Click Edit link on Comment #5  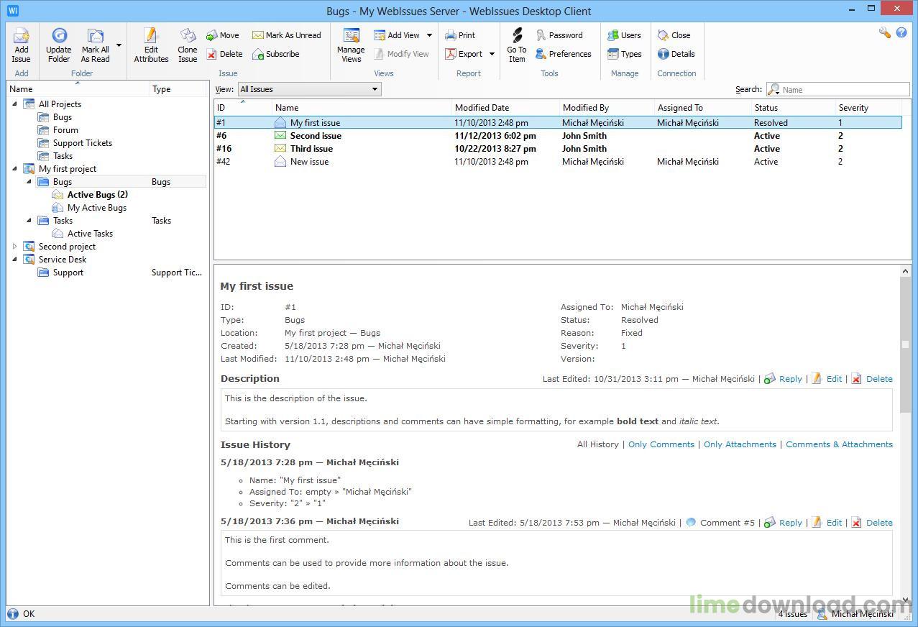(x=834, y=523)
